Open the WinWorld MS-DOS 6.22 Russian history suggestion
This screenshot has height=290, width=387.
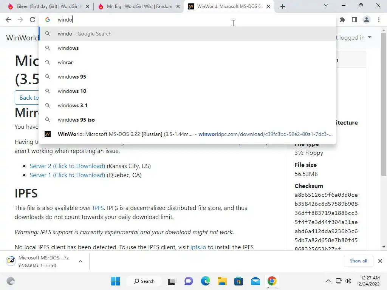[187, 134]
